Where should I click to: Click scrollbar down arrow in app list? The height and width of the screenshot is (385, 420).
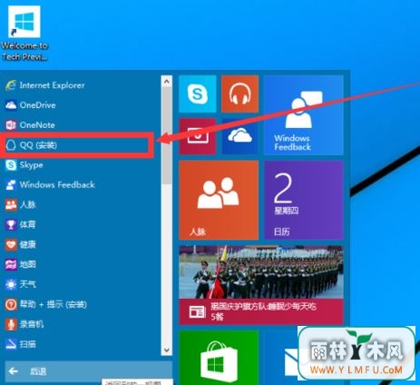pos(167,350)
